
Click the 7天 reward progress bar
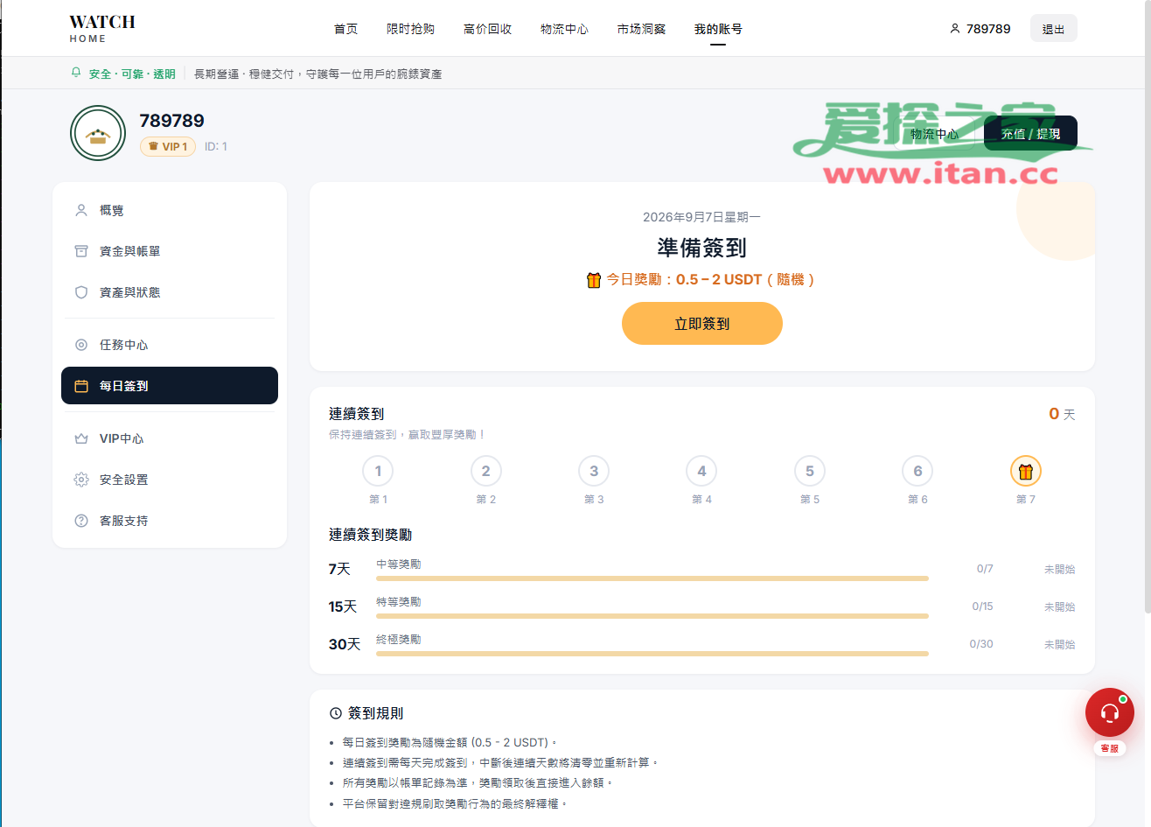652,578
